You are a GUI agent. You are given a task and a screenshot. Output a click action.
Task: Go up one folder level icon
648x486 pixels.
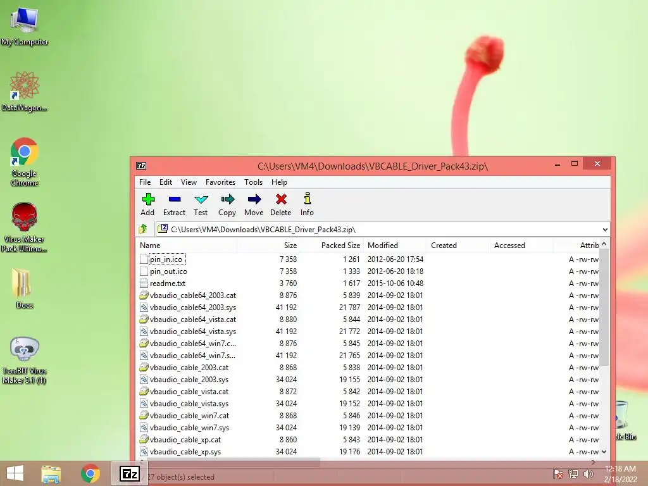[144, 229]
